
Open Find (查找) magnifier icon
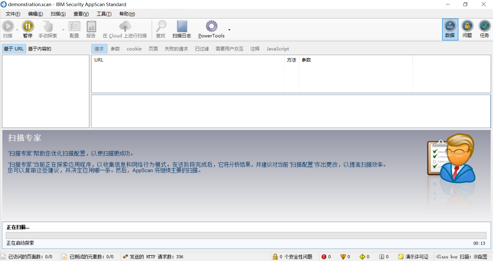[161, 26]
